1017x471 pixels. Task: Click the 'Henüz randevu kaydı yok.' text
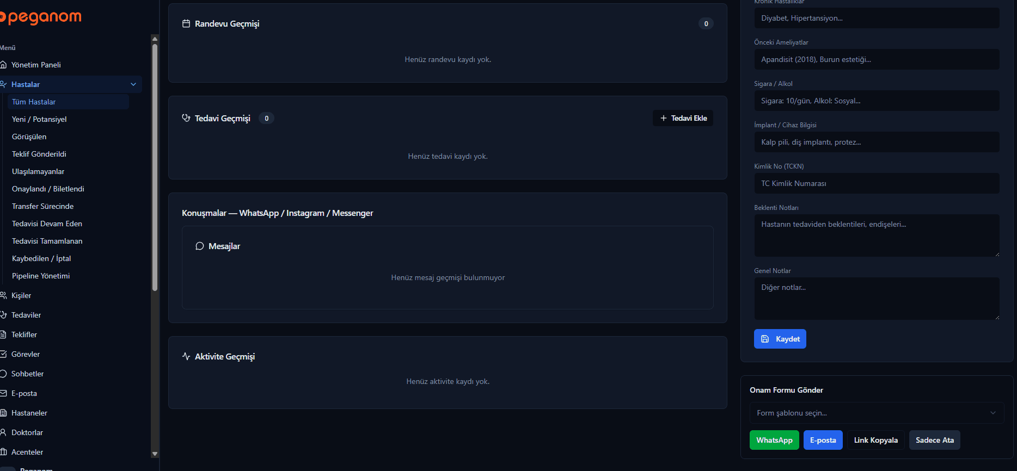point(448,59)
